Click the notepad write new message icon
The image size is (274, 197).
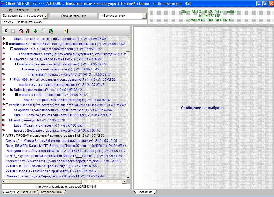(x=66, y=31)
